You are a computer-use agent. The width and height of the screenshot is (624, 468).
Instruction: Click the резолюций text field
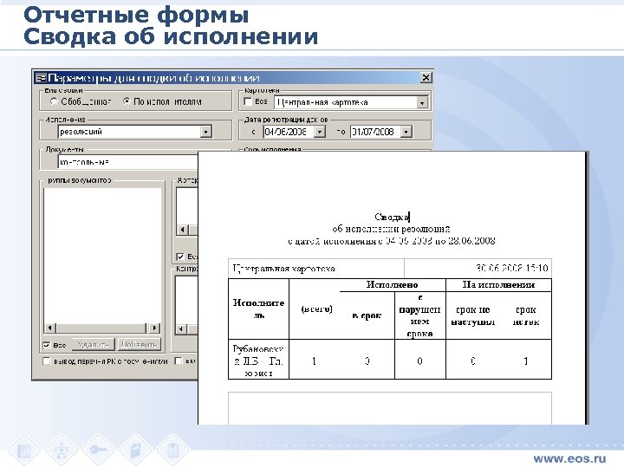pyautogui.click(x=129, y=132)
